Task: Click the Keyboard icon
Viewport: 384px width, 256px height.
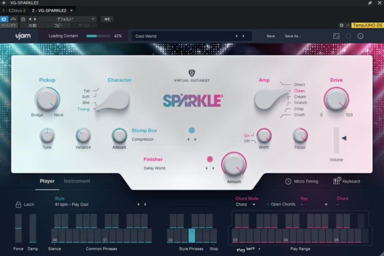Action: (336, 181)
